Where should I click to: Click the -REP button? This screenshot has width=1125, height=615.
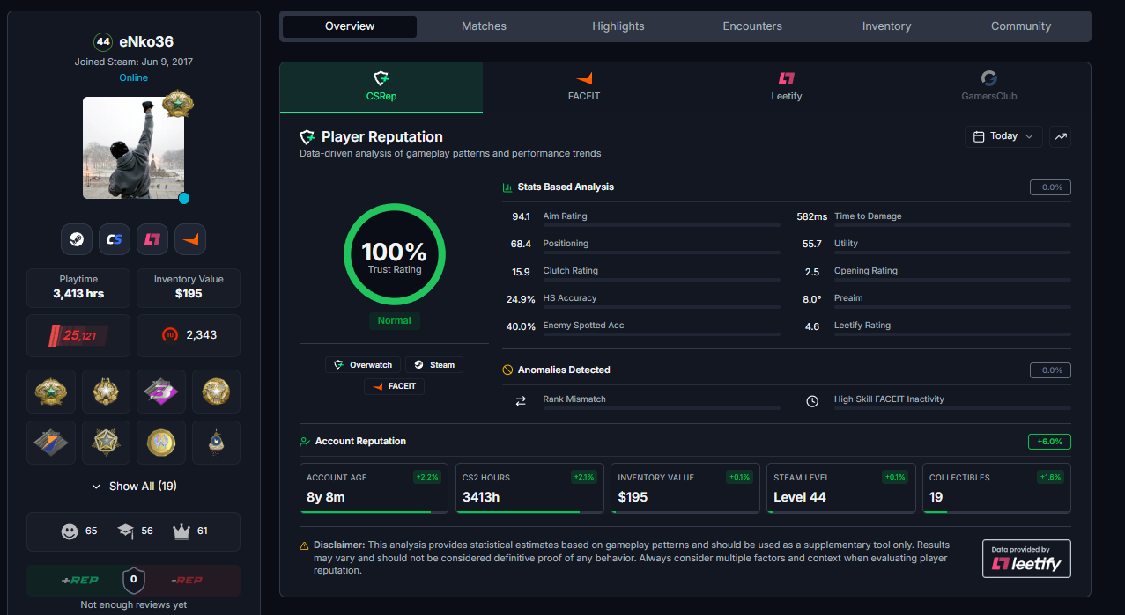[189, 581]
